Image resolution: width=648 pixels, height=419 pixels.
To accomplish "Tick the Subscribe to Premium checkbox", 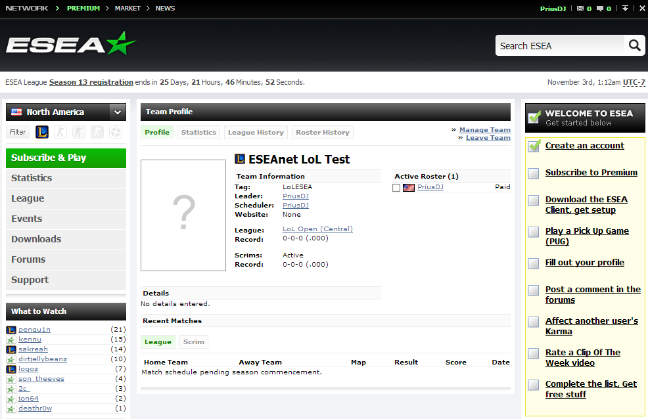I will [534, 173].
